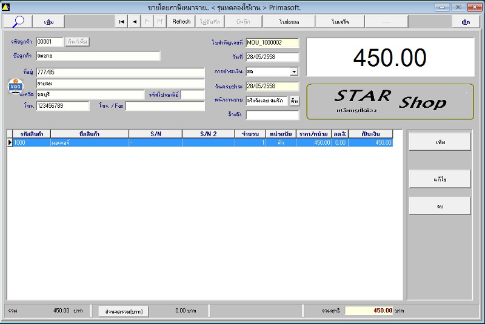Click the เลิก exit button
The image size is (485, 324).
[x=466, y=22]
